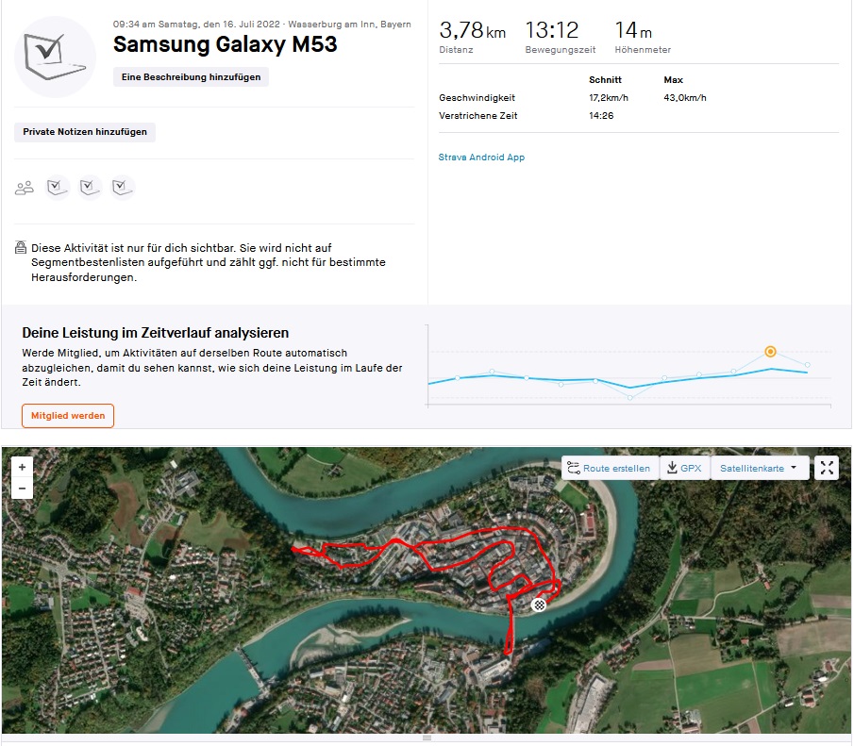Click the resize handle below the map

click(427, 738)
